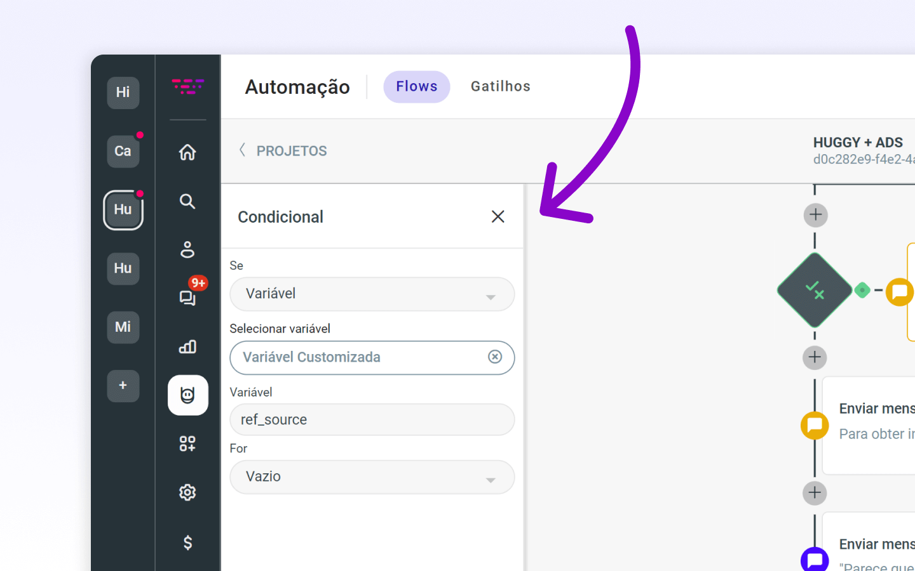Close the Condicional panel
Screen dimensions: 915x571
tap(498, 217)
